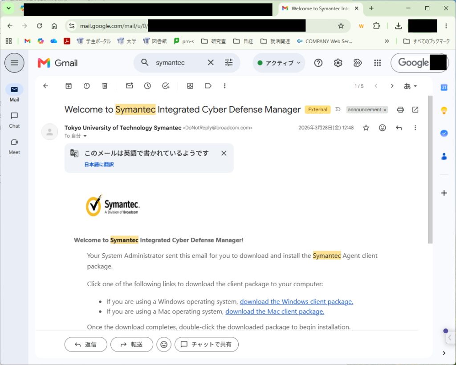The width and height of the screenshot is (456, 365).
Task: Open a new Chrome tab
Action: tap(371, 8)
